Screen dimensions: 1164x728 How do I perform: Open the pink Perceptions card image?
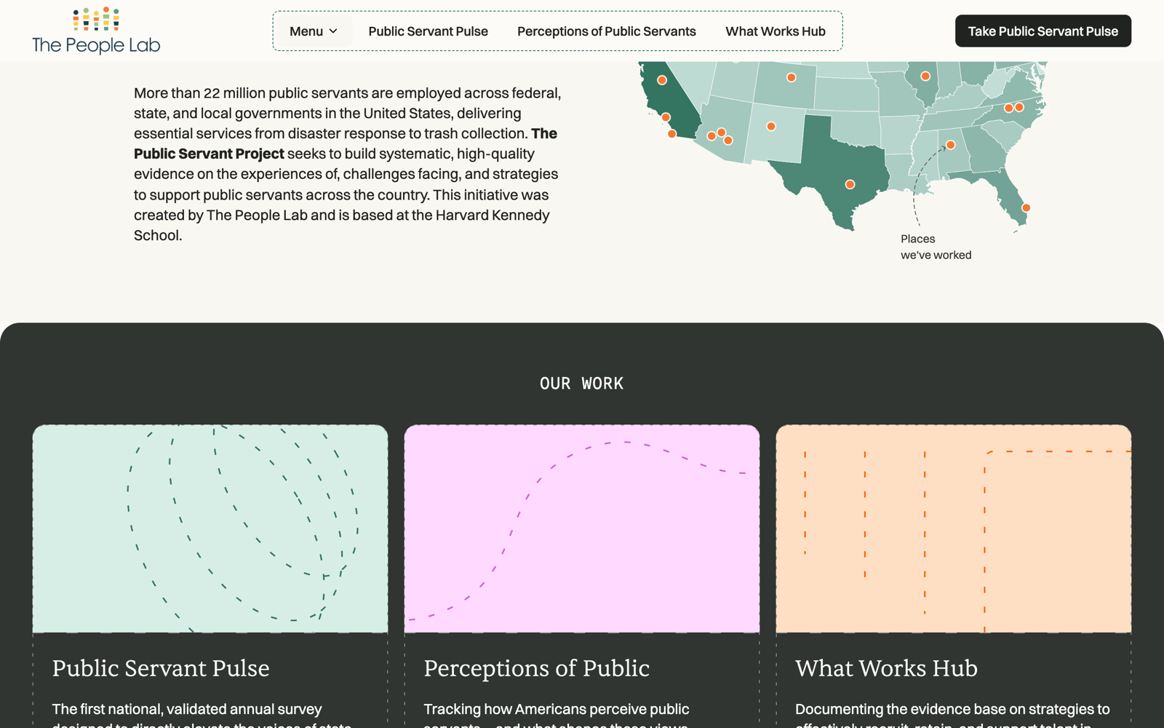pos(582,529)
